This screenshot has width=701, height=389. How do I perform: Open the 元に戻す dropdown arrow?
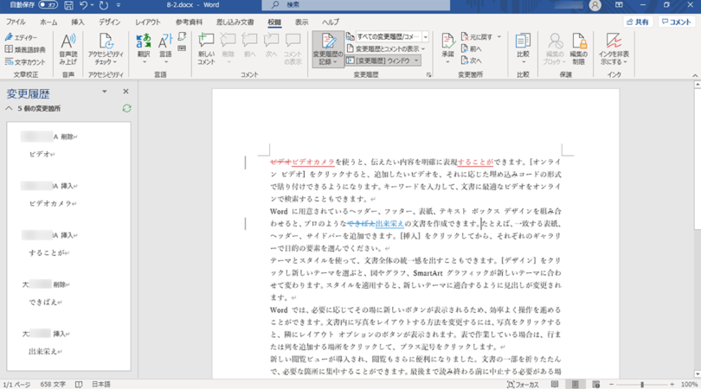[x=499, y=36]
